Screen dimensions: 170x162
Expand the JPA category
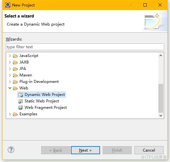click(x=10, y=69)
